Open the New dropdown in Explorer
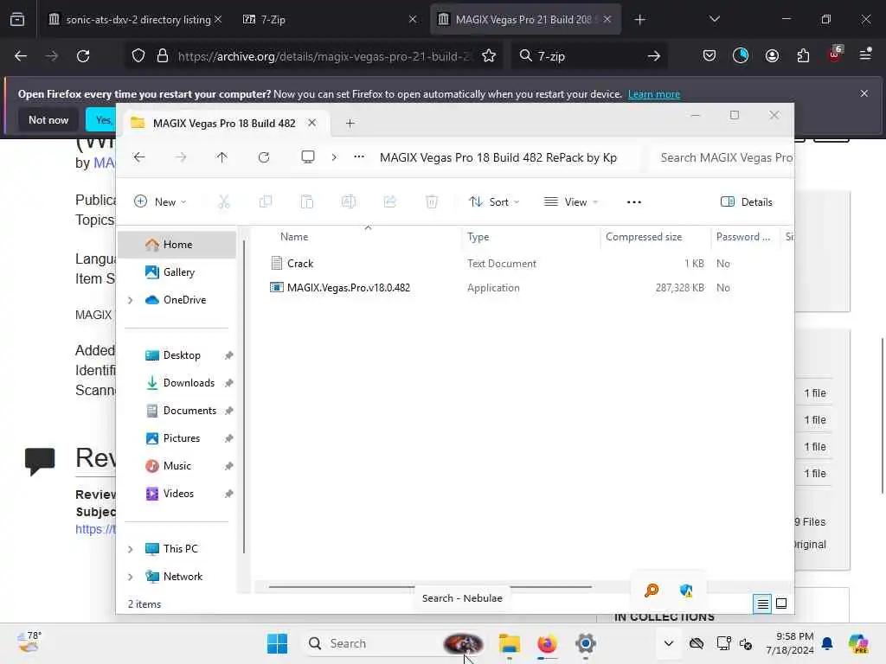 click(160, 201)
